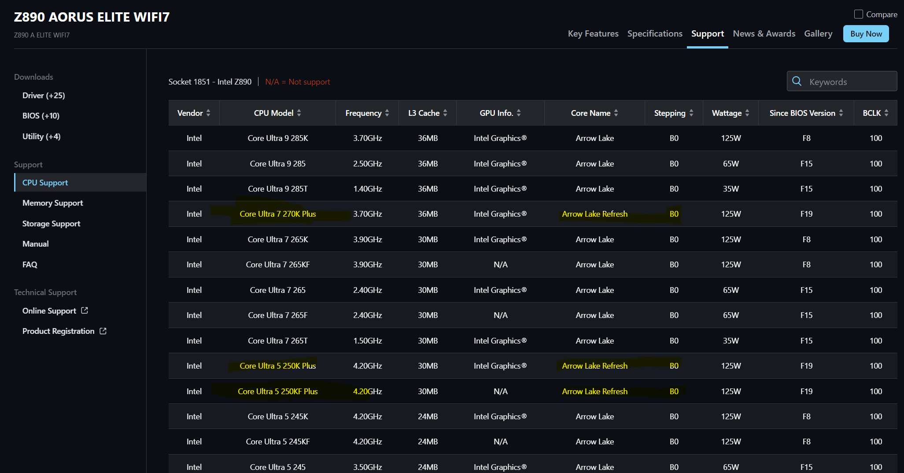Click the CPU Model column header text
This screenshot has width=904, height=473.
(273, 113)
